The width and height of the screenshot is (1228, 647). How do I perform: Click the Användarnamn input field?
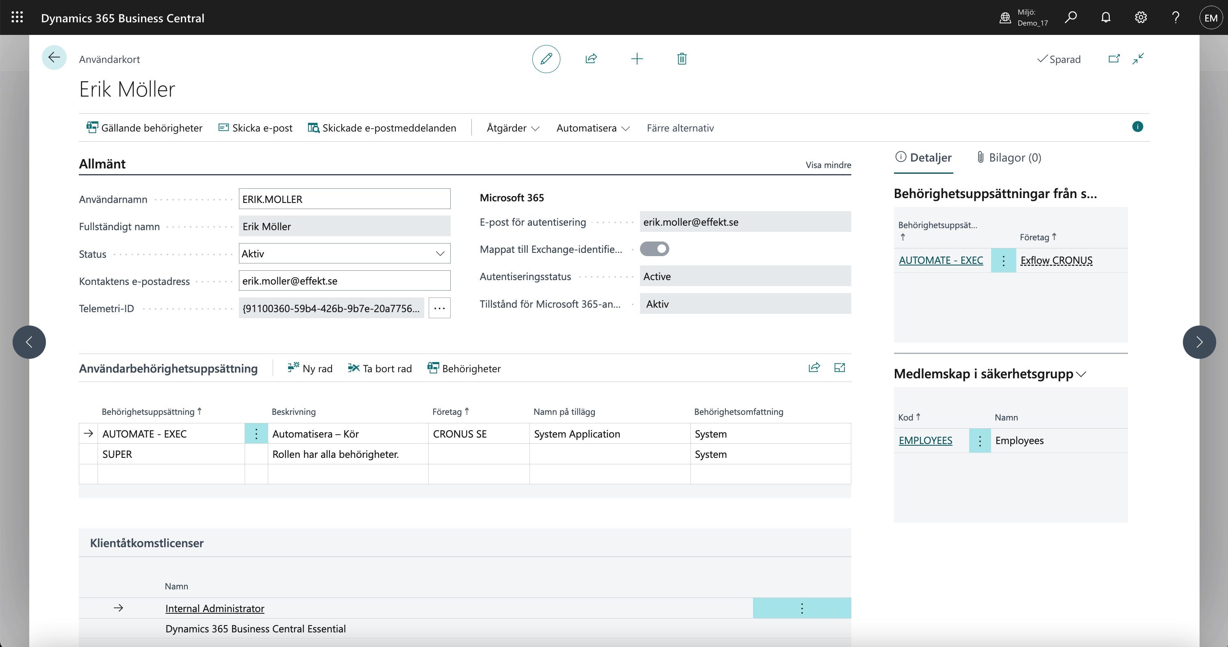(344, 199)
